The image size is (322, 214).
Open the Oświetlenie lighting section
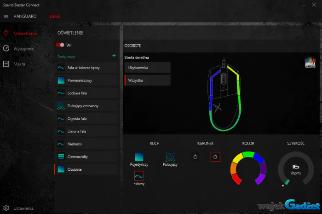(x=25, y=33)
